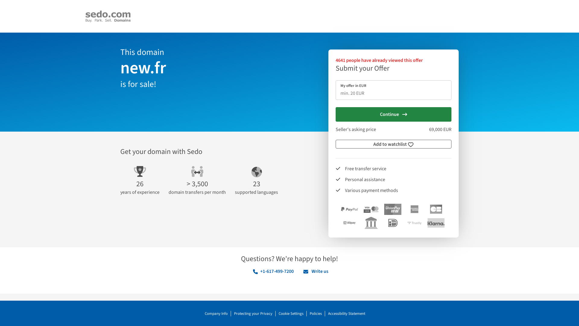The height and width of the screenshot is (326, 579).
Task: Open the Accessibility Statement link
Action: (346, 314)
